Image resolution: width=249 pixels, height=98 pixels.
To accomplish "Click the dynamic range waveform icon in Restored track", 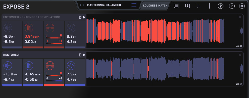I will point(71,66).
